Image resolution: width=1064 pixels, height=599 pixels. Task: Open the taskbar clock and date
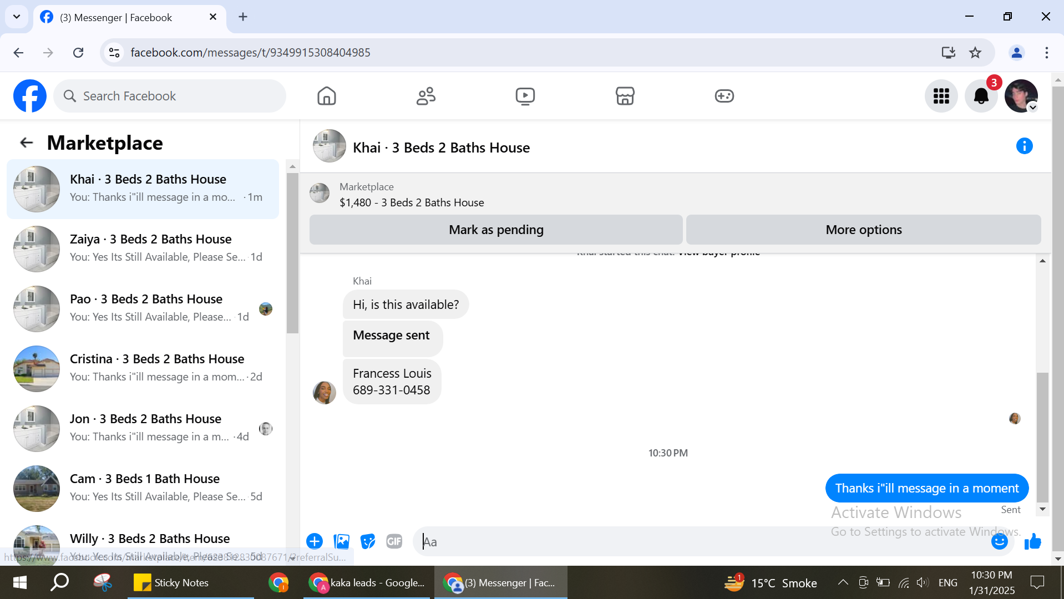(992, 582)
